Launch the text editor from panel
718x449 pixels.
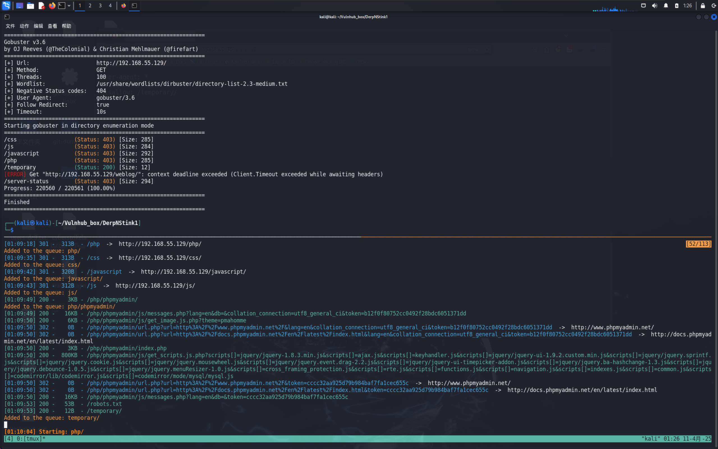pos(41,5)
